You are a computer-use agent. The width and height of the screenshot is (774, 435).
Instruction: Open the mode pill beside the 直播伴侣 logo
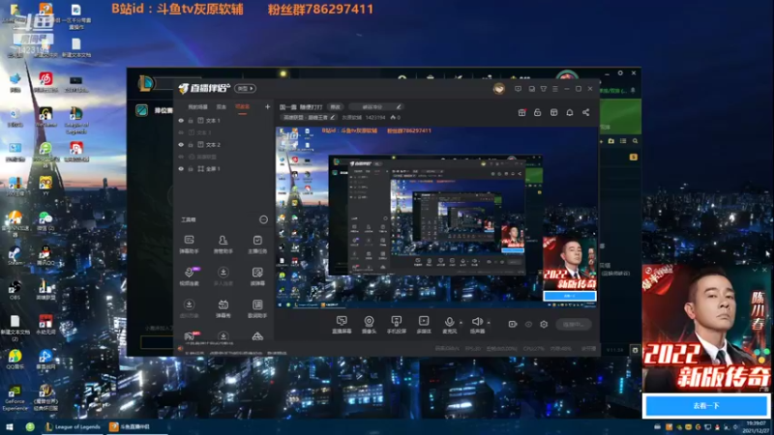(x=246, y=88)
